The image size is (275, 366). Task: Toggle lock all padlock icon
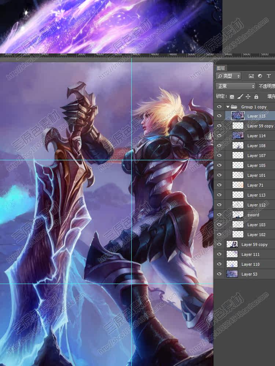[256, 96]
